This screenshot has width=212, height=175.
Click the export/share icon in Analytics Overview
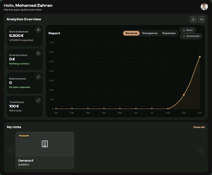pos(193,19)
